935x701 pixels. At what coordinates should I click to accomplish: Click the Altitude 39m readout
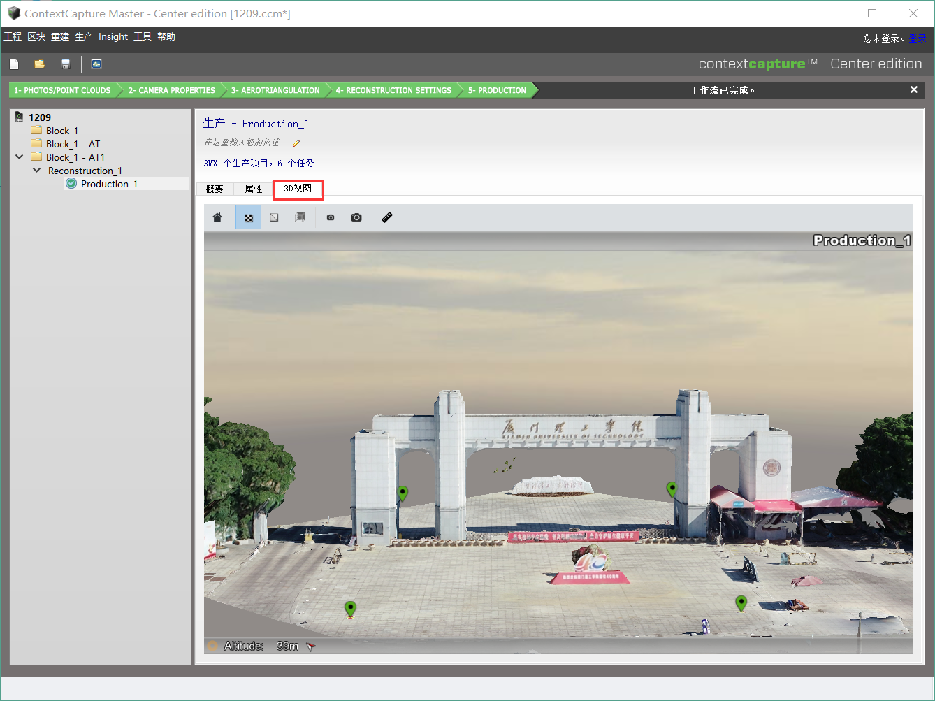pyautogui.click(x=261, y=646)
